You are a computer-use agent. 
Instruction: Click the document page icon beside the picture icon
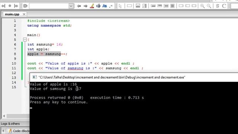click(x=144, y=6)
